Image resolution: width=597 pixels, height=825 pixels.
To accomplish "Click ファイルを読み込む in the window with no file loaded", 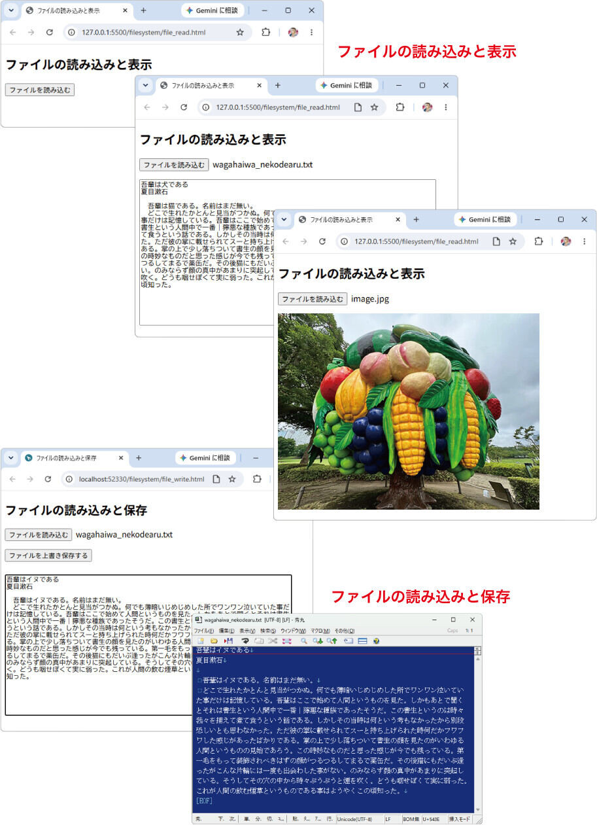I will click(x=39, y=90).
